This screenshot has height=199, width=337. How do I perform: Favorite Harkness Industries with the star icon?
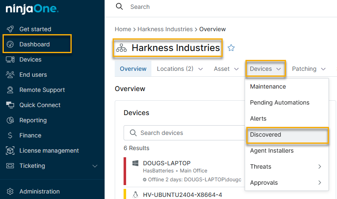[x=231, y=48]
